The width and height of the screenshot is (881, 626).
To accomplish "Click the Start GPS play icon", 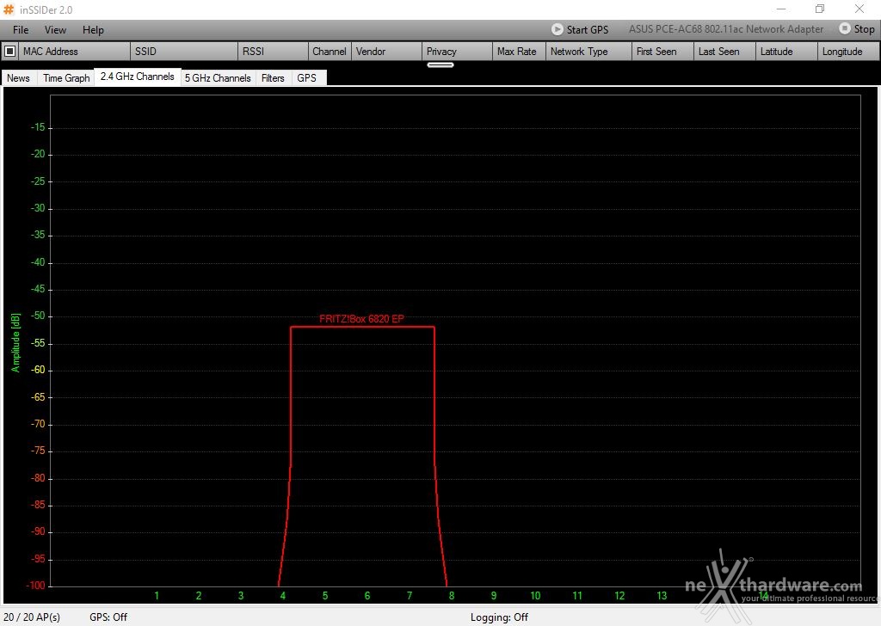I will 557,29.
